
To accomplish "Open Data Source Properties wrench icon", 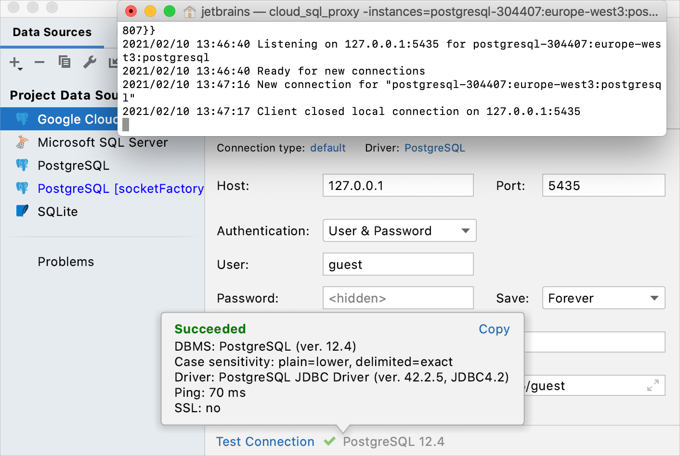I will tap(90, 63).
